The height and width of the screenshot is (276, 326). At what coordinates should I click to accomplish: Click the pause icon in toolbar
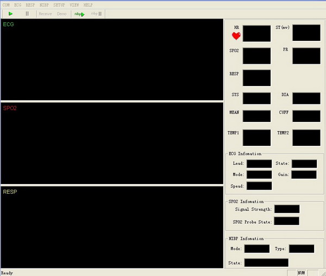coord(27,14)
